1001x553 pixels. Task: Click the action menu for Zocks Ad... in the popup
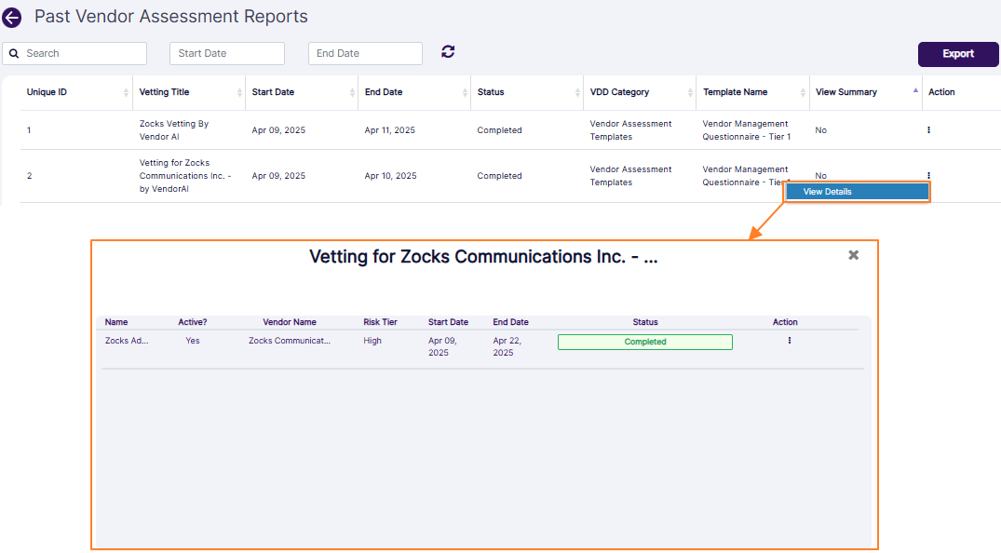tap(789, 341)
